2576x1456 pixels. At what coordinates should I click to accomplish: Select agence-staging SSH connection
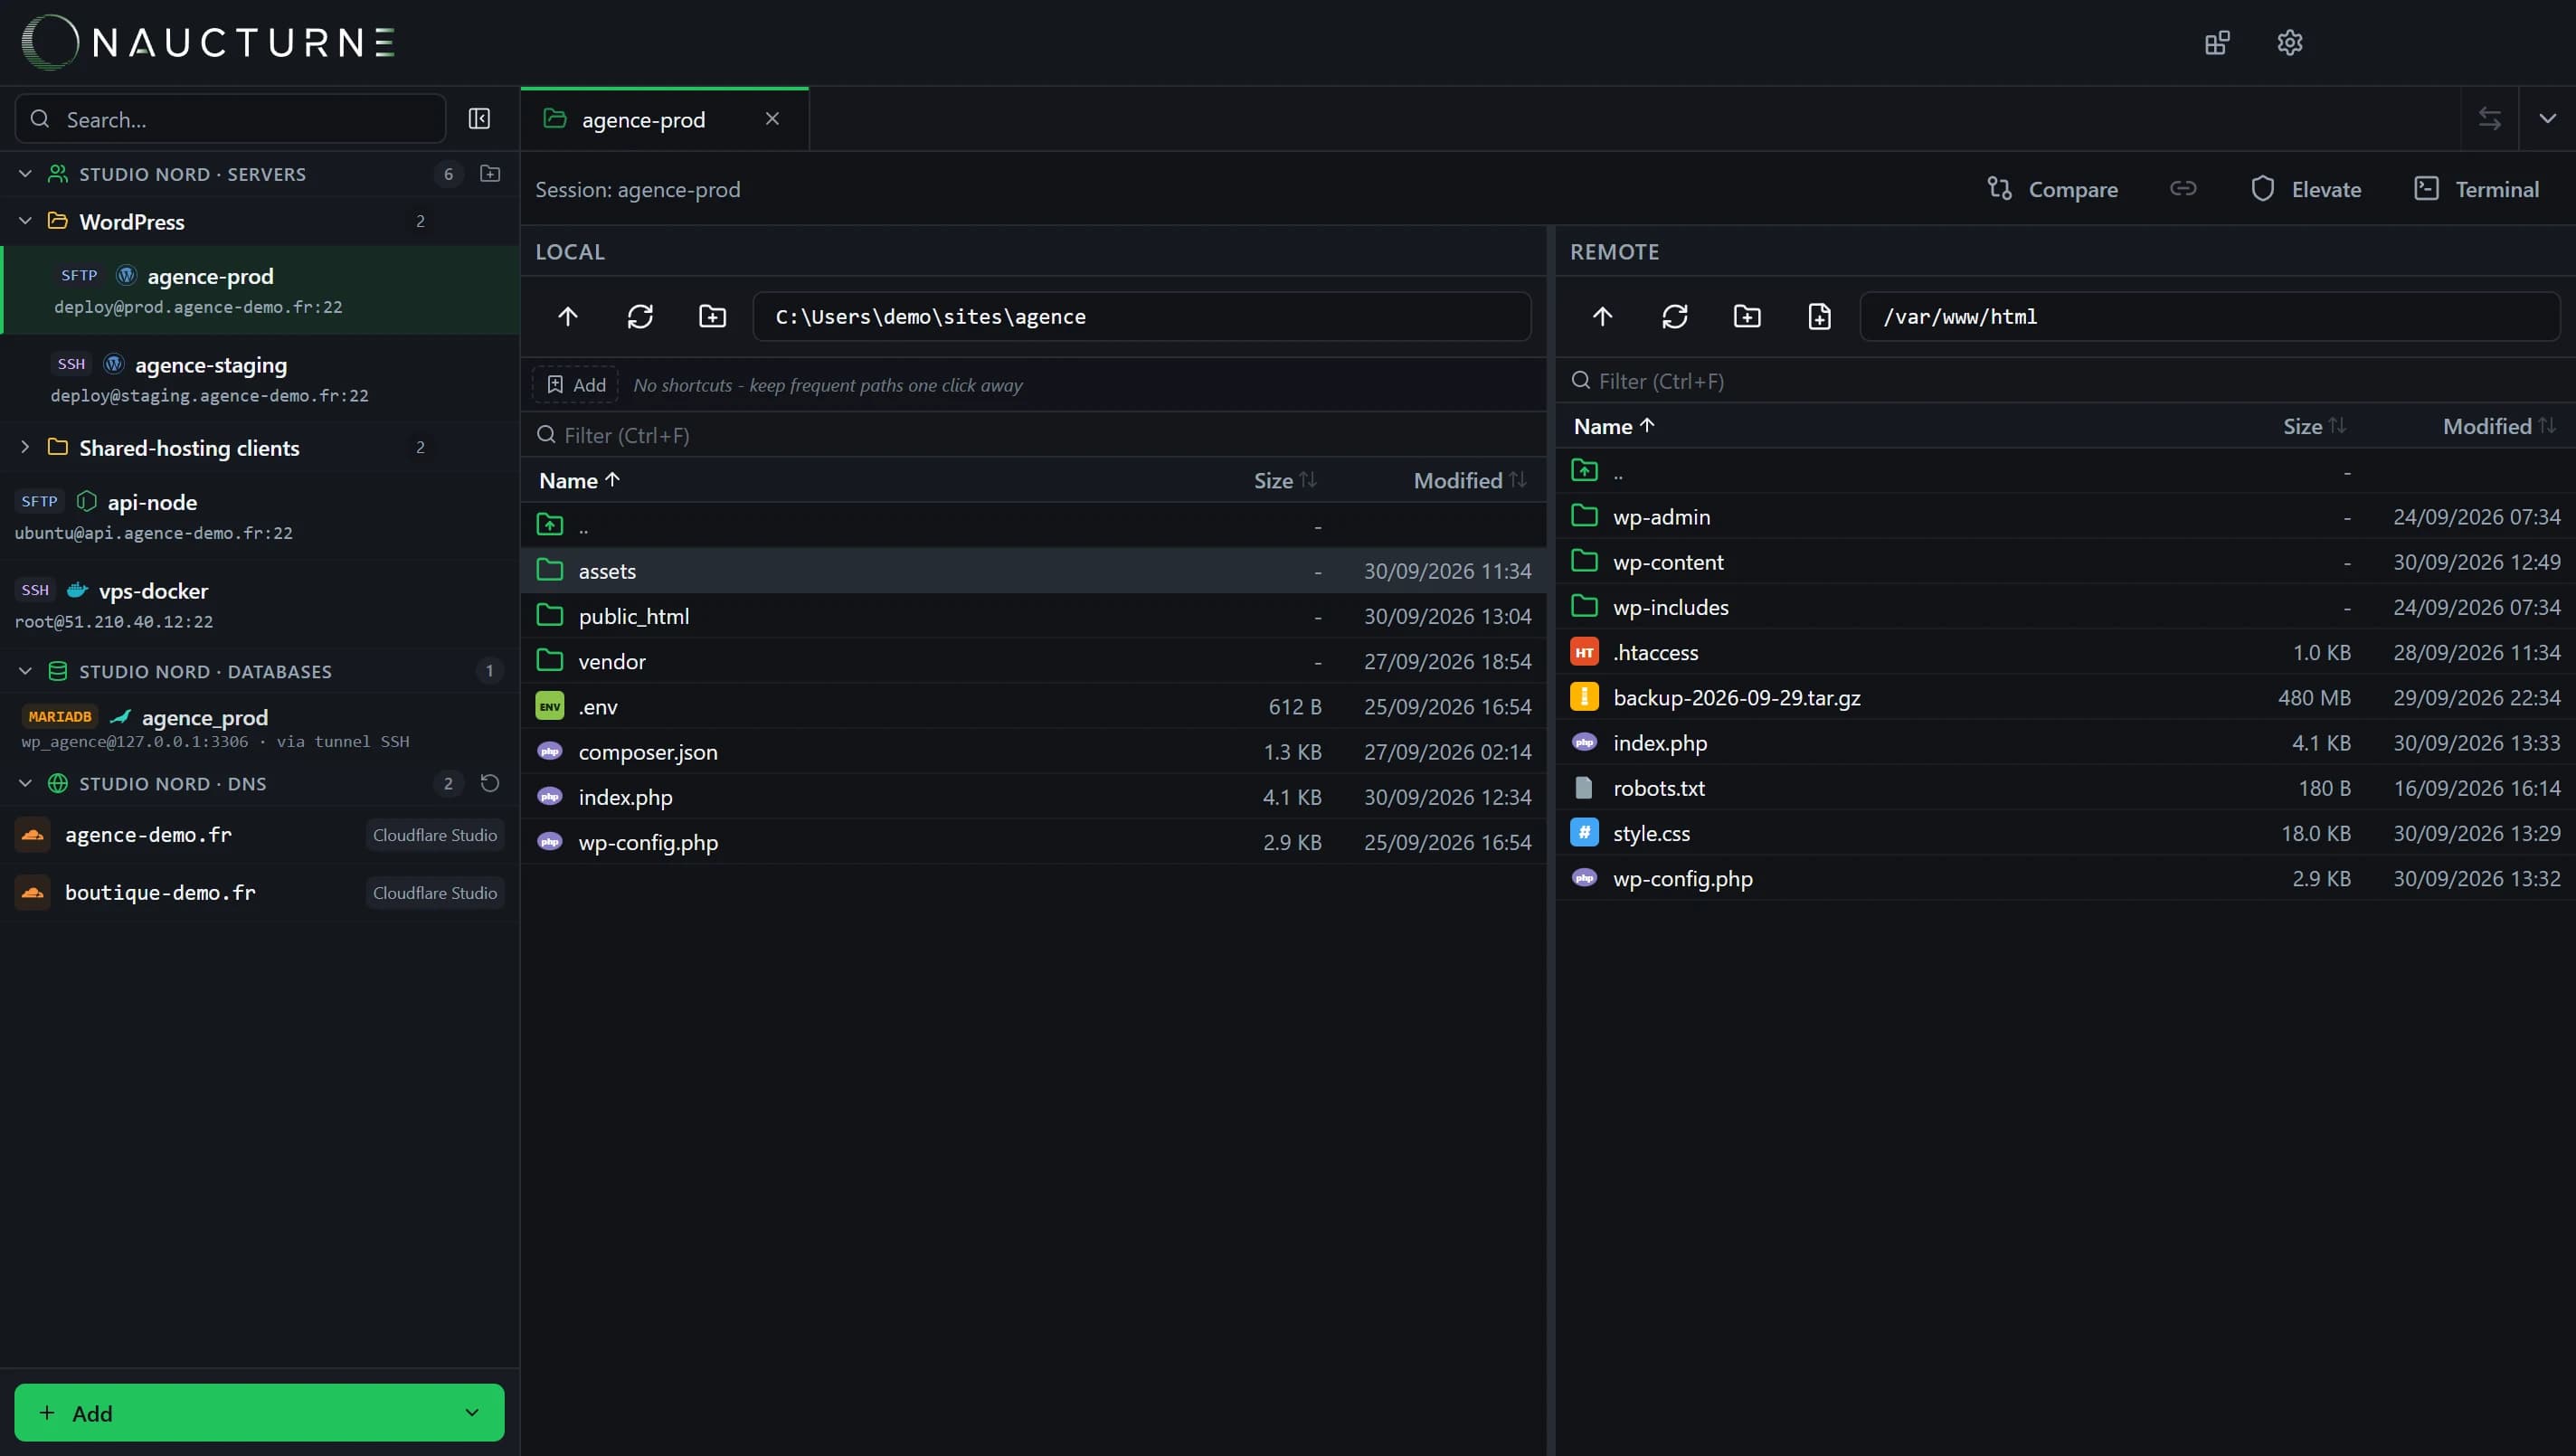click(x=260, y=379)
